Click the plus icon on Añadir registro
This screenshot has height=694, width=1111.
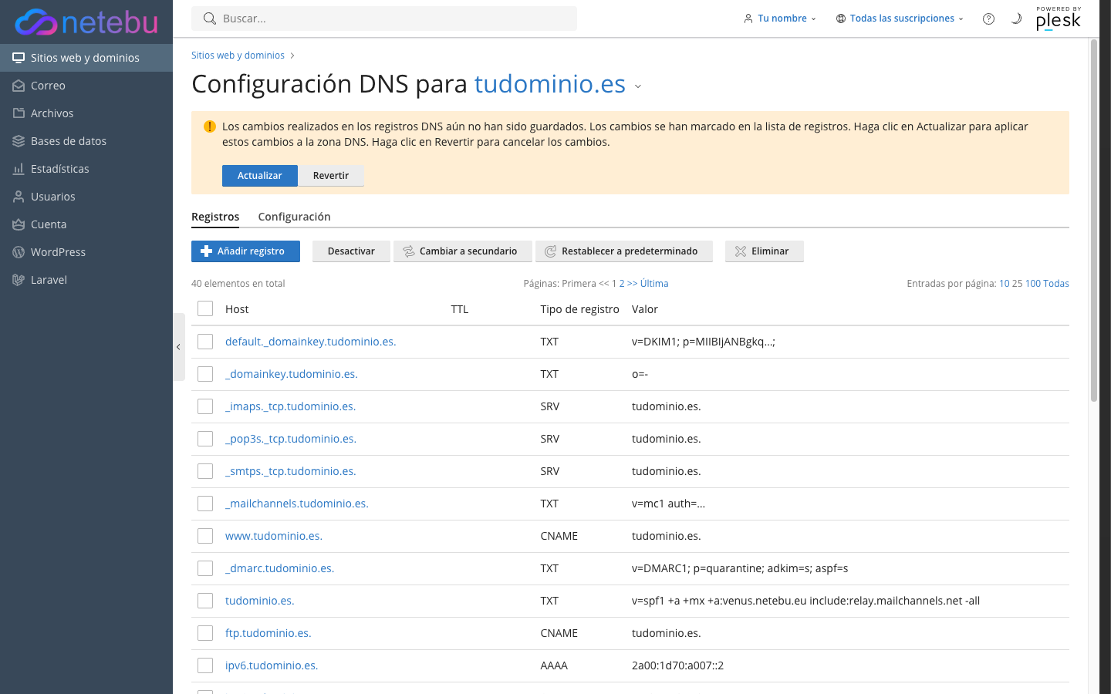(x=206, y=251)
